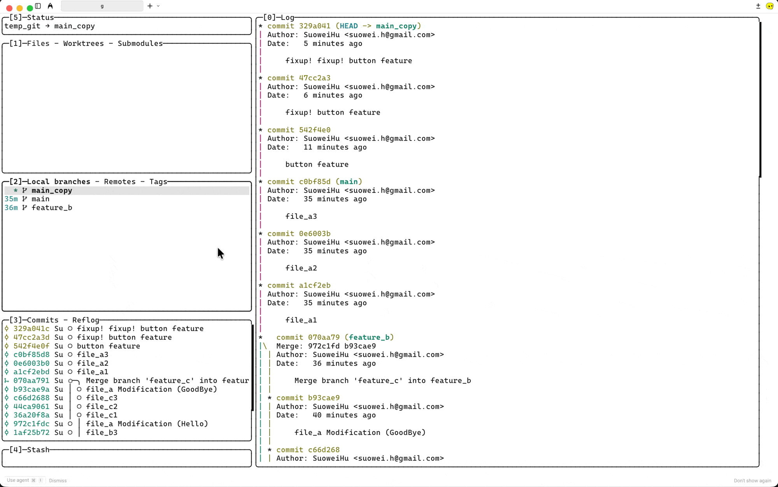Dismiss the agent suggestion
Screen dimensions: 778x487
[58, 480]
